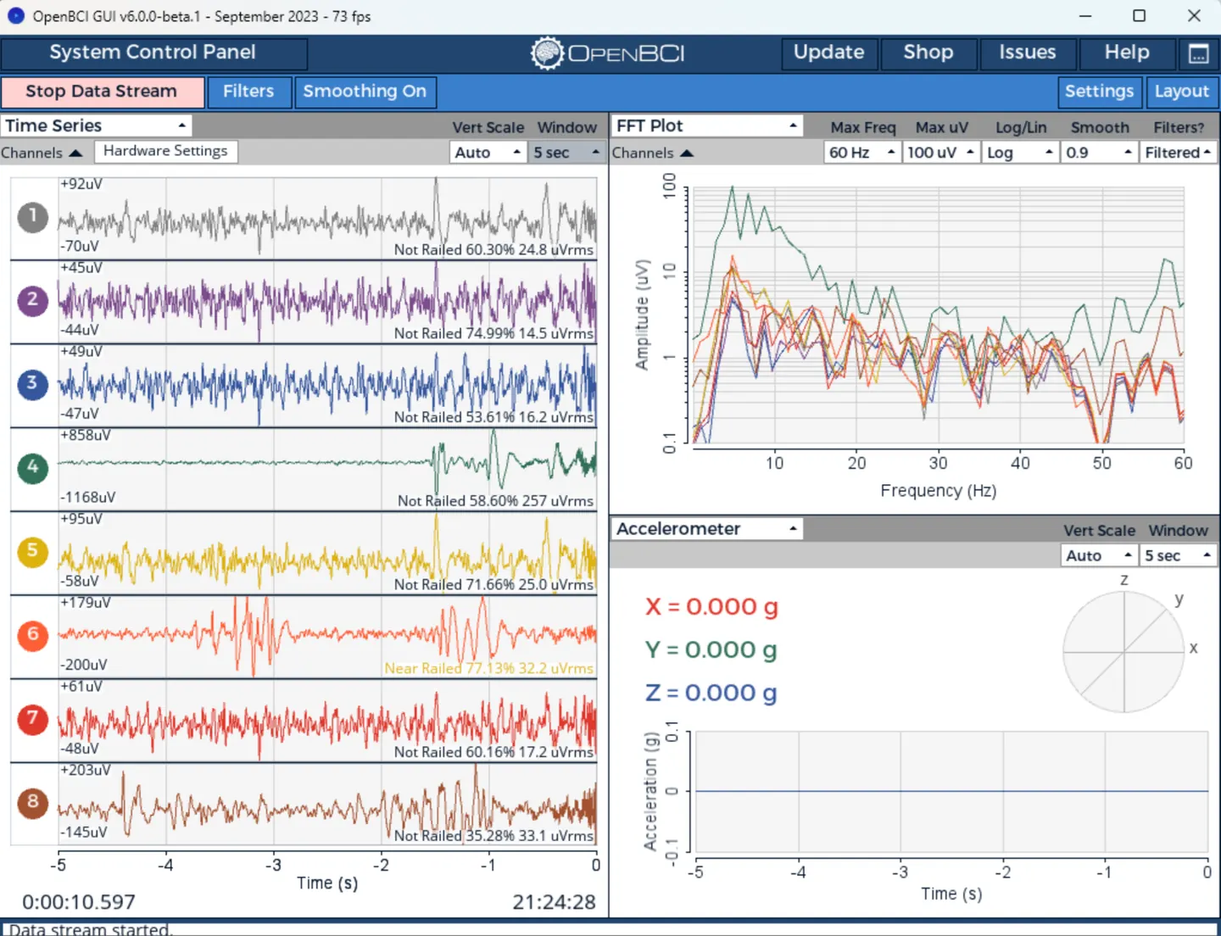Click the 'Data stream started.' status message

point(91,929)
